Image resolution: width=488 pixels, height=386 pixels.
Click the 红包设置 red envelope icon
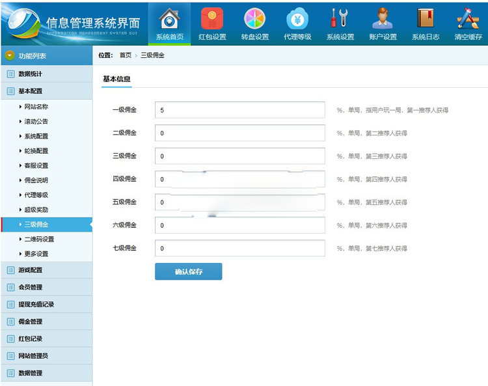pyautogui.click(x=212, y=19)
